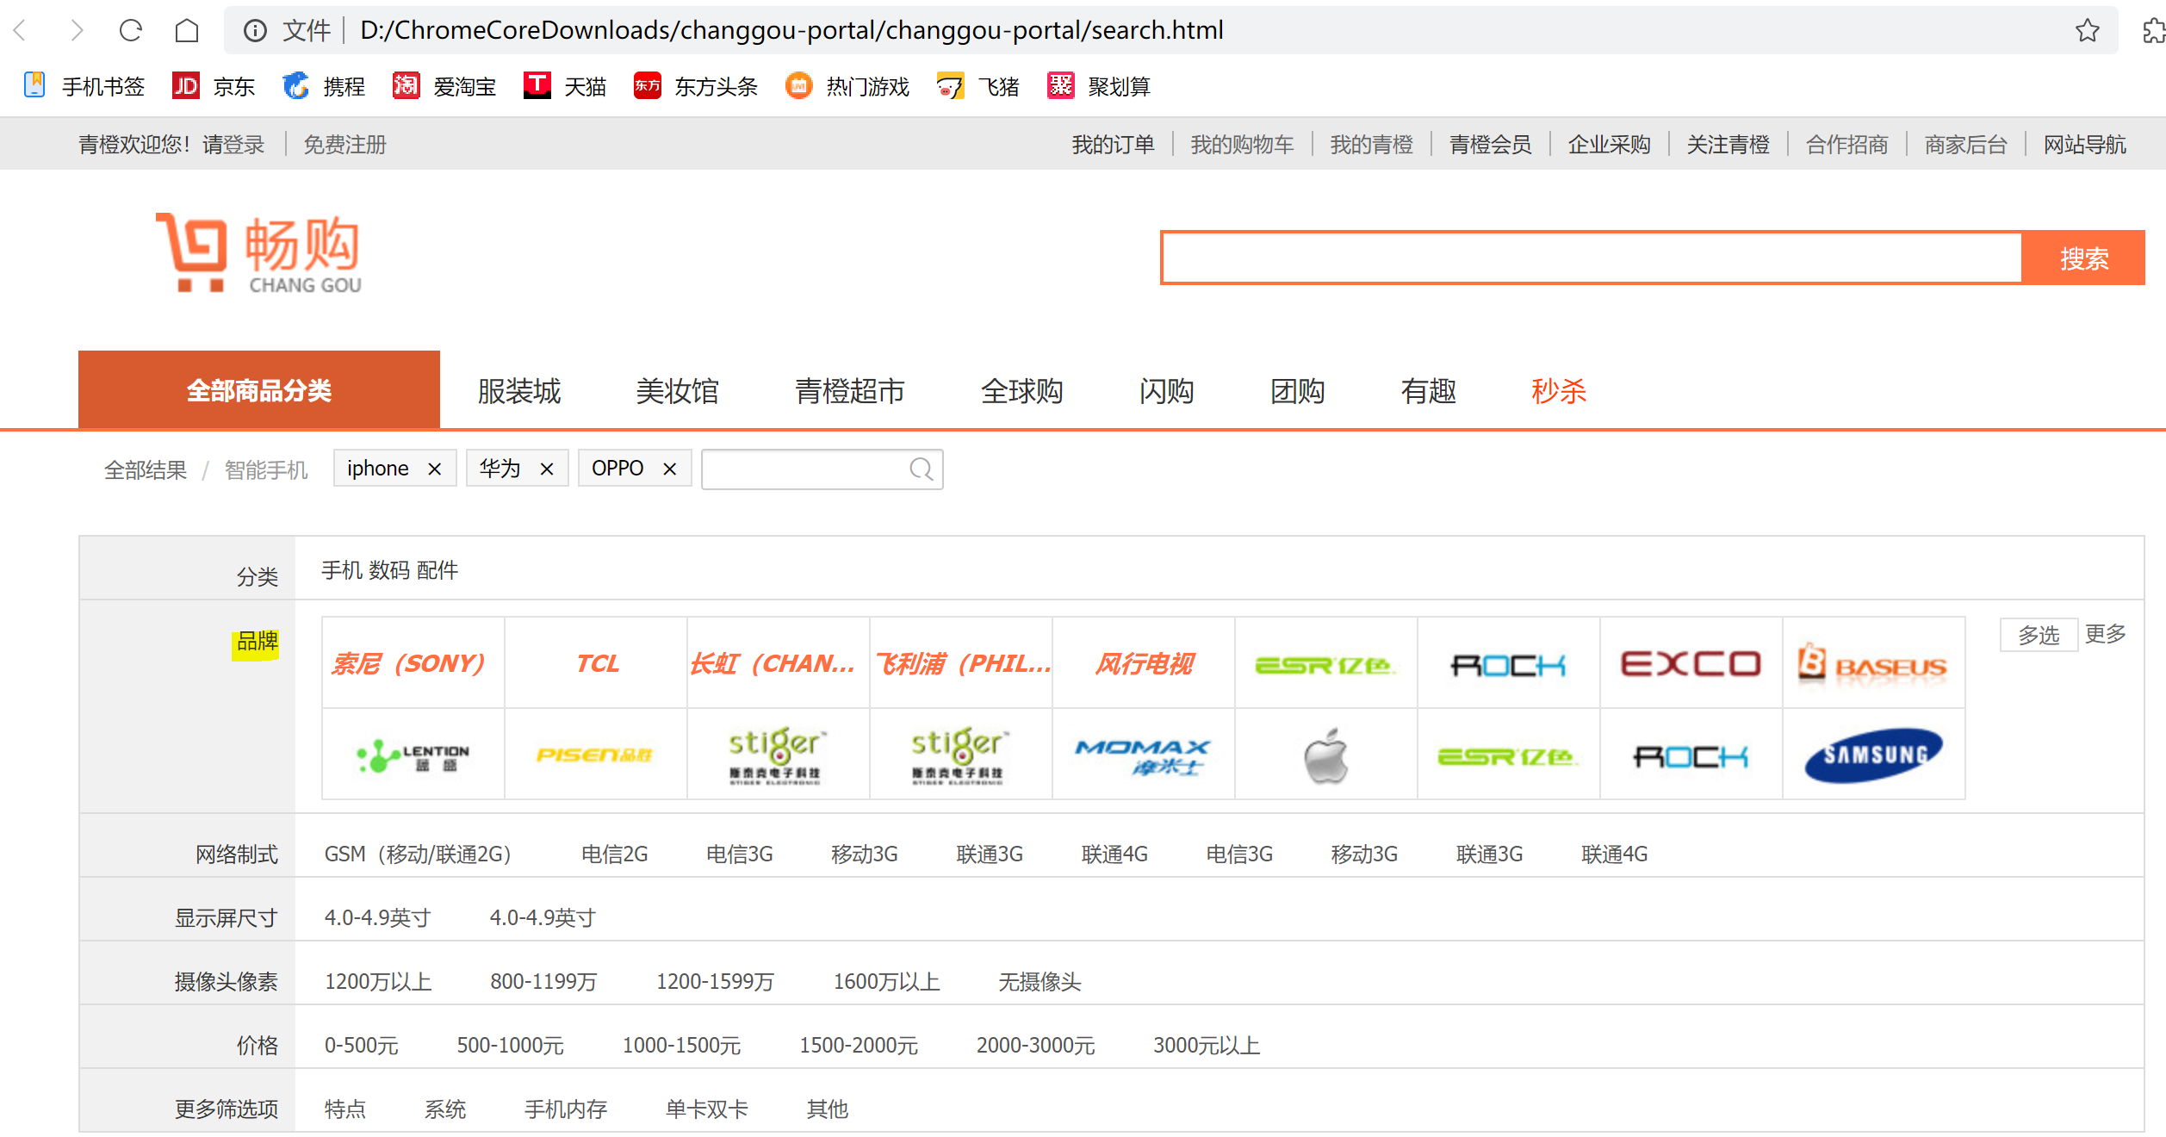The height and width of the screenshot is (1137, 2166).
Task: Select ESR亿色 logo in top brand row
Action: pyautogui.click(x=1326, y=663)
